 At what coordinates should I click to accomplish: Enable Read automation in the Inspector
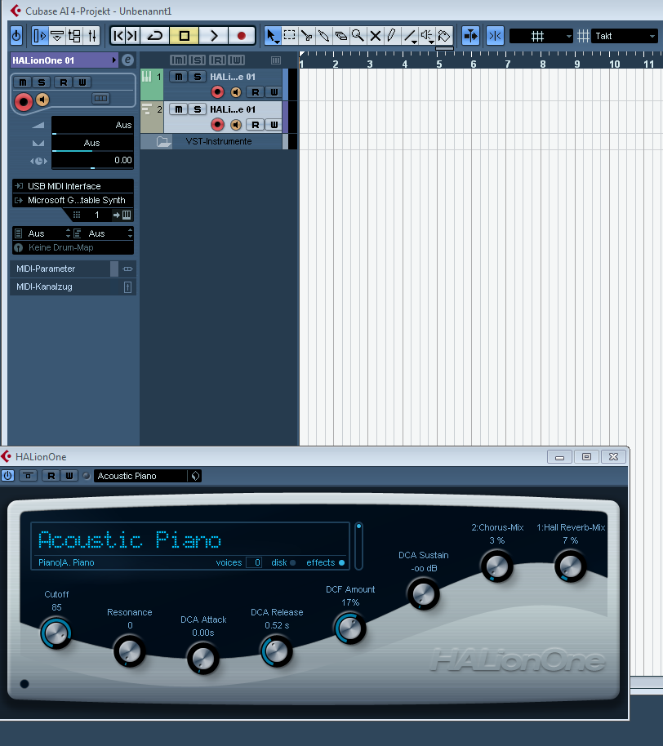click(64, 82)
